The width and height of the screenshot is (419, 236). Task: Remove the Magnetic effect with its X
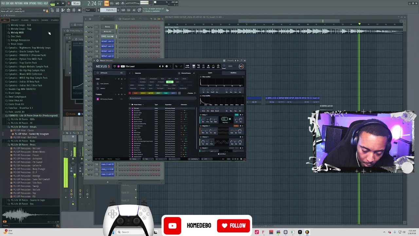click(x=243, y=126)
